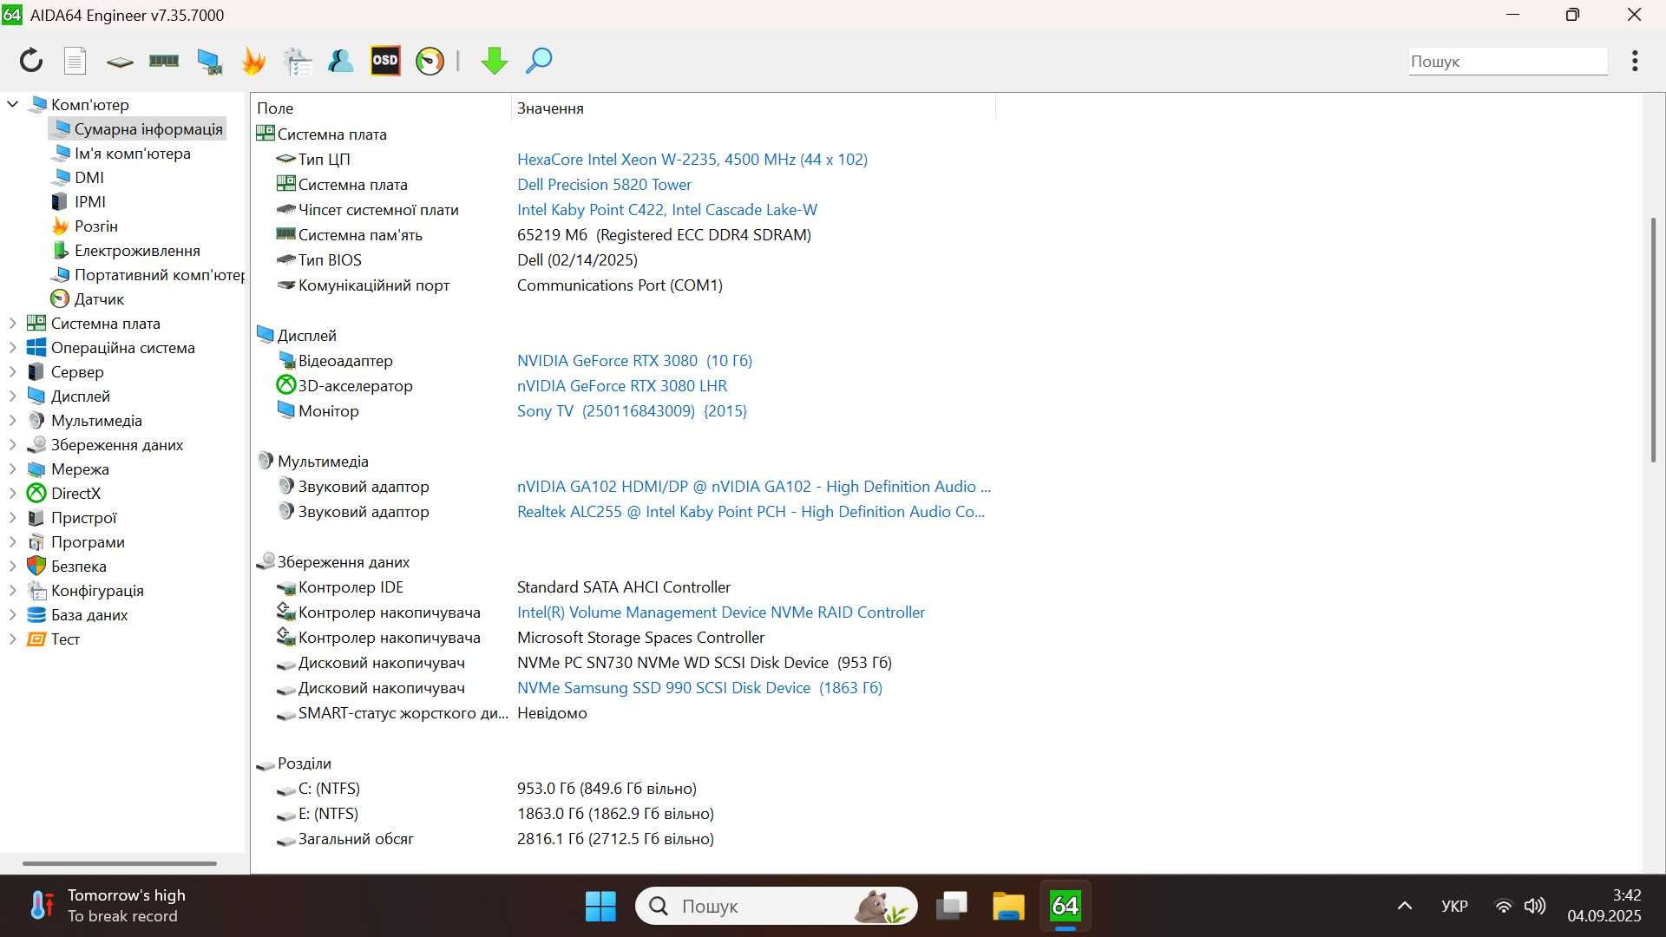Show hidden system tray icons
This screenshot has height=937, width=1666.
[1404, 906]
